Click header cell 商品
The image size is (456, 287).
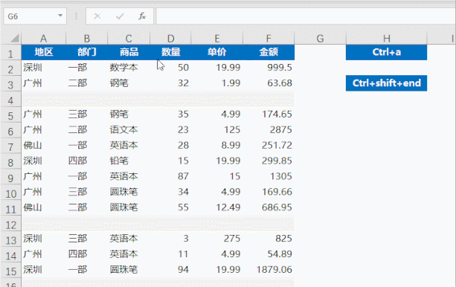pyautogui.click(x=129, y=52)
